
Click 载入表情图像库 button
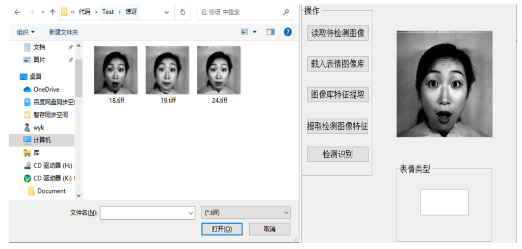point(337,64)
